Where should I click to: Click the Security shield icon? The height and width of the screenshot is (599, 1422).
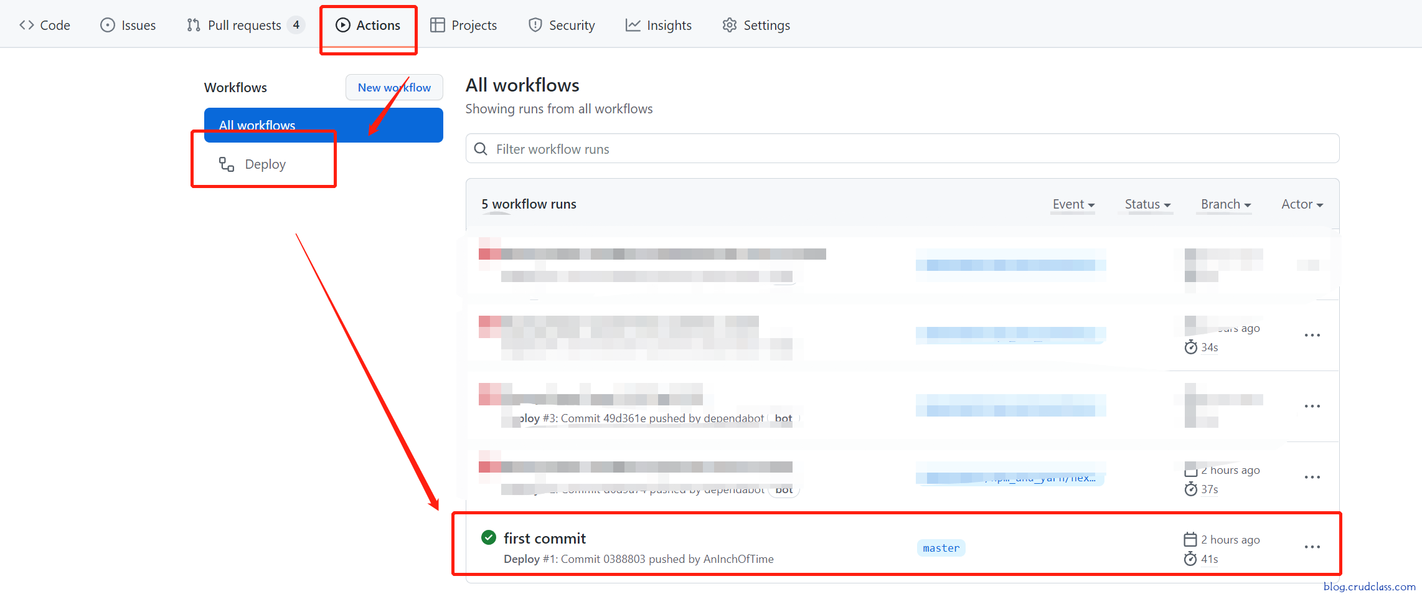(x=535, y=25)
